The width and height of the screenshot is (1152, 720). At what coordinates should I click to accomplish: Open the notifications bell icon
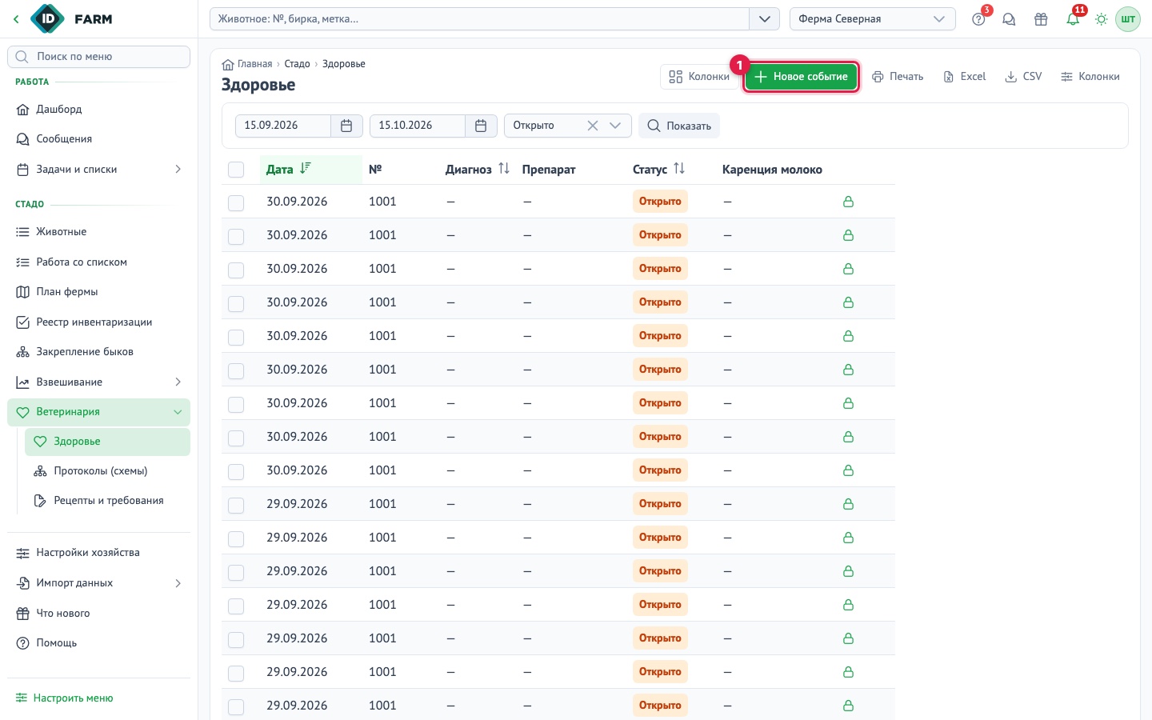coord(1073,19)
